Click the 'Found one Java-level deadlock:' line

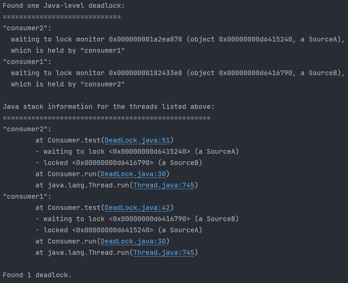click(64, 5)
